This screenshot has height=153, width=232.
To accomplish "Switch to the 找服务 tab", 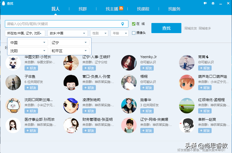I will [174, 9].
